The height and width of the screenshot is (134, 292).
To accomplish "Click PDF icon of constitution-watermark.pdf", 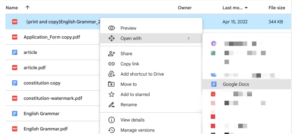I will point(15,98).
